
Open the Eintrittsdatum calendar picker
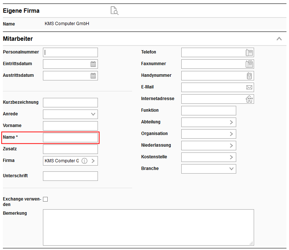[x=93, y=64]
